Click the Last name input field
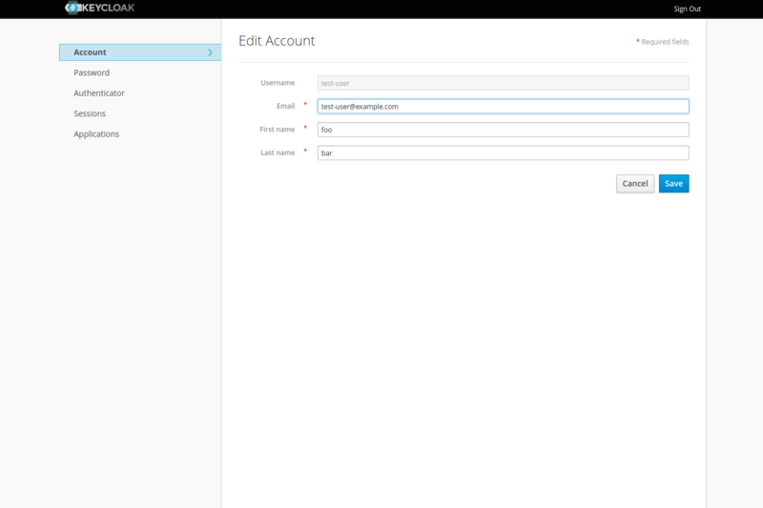Viewport: 763px width, 508px height. pos(504,153)
